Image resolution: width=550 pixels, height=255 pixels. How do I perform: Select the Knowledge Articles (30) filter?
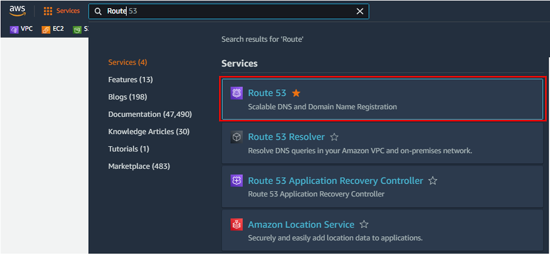click(x=149, y=131)
